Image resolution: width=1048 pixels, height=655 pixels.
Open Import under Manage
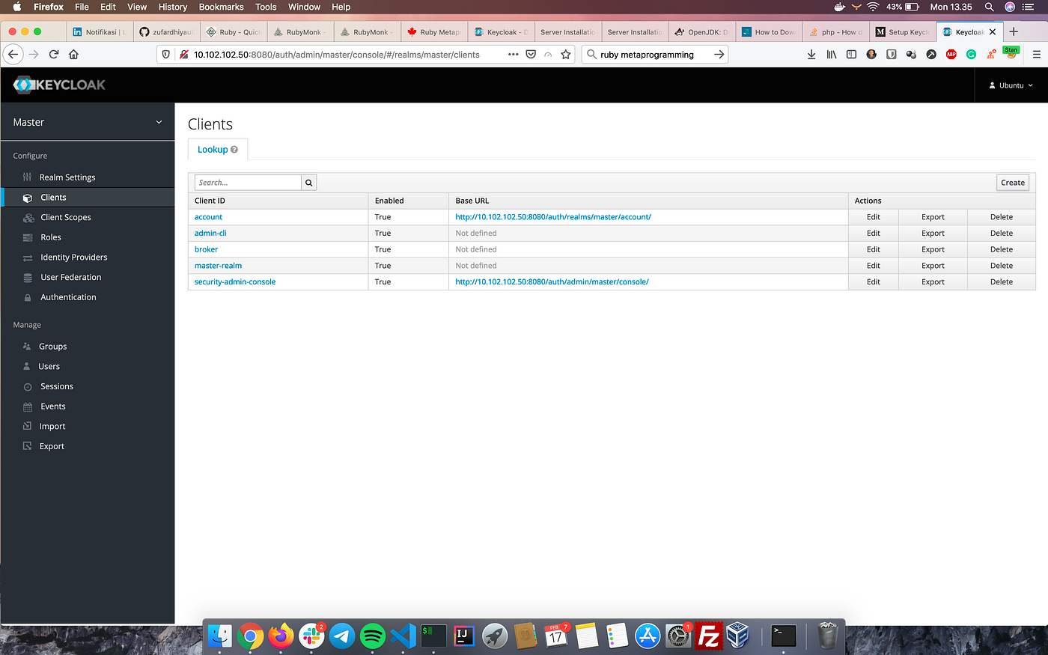pos(52,427)
